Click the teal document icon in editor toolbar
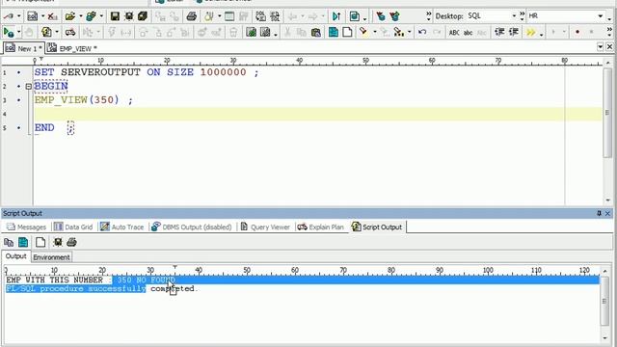Screen dimensions: 617x347 point(334,32)
